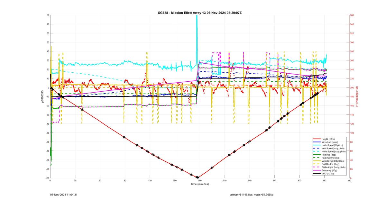Click the '(+) Heading (°M)' right axis label
The image size is (386, 200).
[357, 96]
